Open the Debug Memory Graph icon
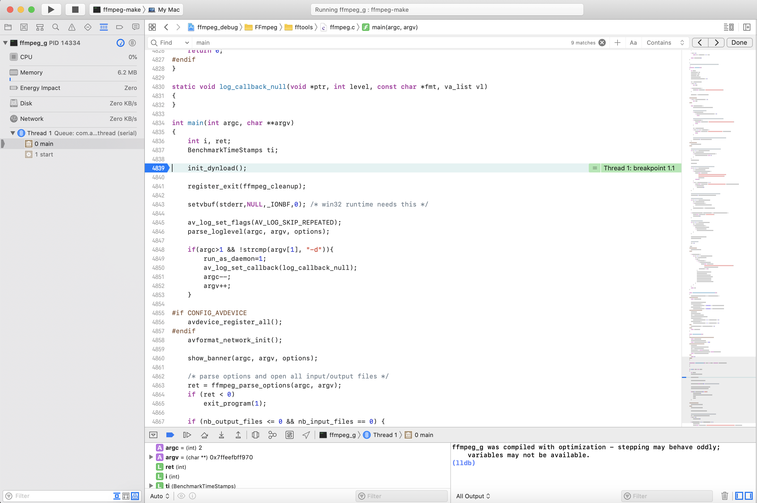The image size is (757, 503). 272,435
